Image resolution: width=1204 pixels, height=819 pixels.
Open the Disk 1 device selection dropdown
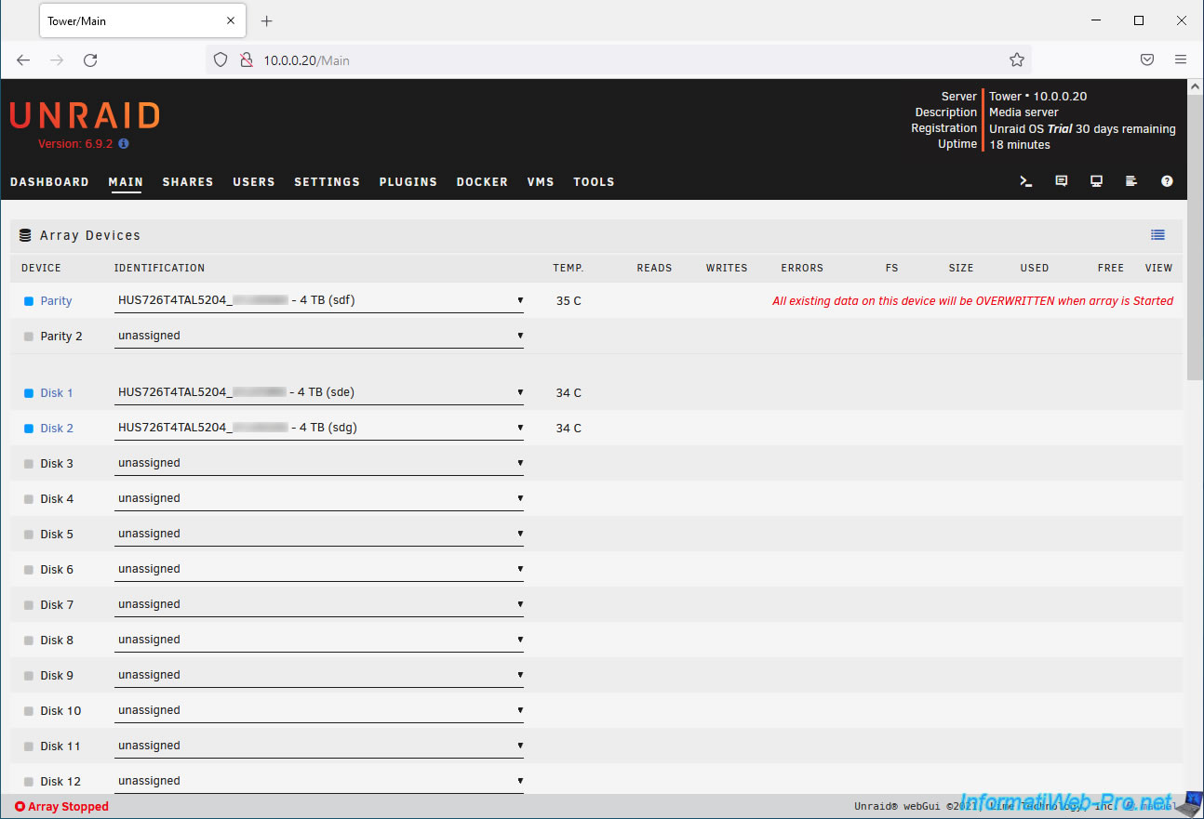point(318,392)
